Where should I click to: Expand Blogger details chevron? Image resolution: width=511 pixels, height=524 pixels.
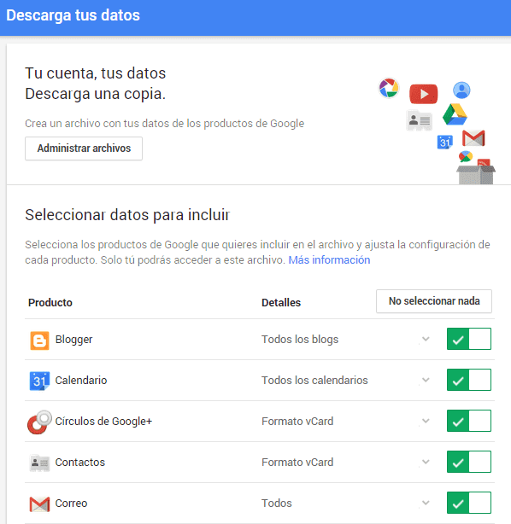click(426, 339)
